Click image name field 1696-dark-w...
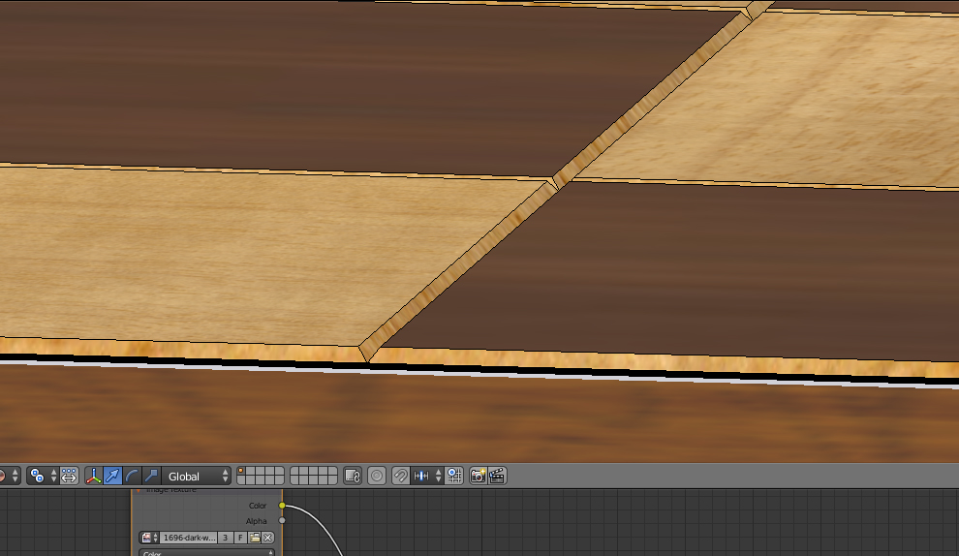The width and height of the screenshot is (959, 556). (x=189, y=538)
